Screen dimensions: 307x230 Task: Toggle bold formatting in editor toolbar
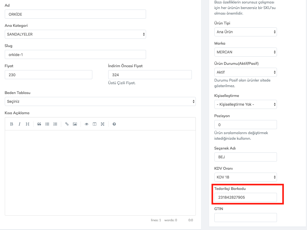(11, 124)
